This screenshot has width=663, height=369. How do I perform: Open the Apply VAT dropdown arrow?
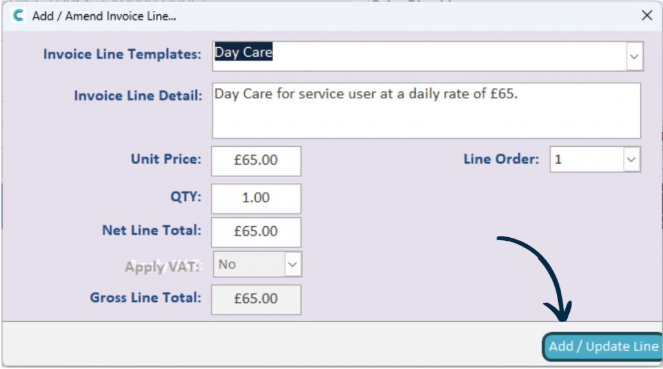click(293, 265)
